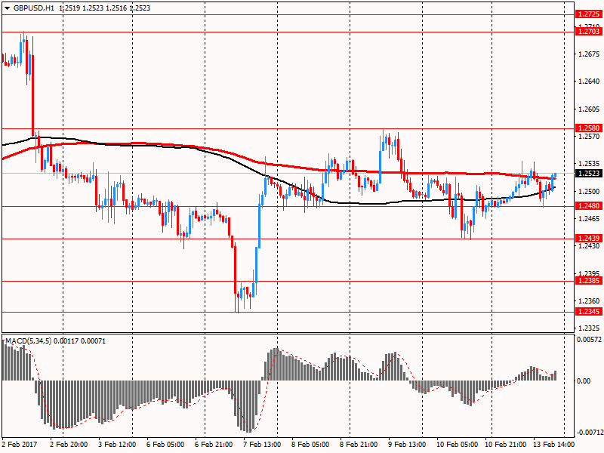Select the 1.2385 red price label

587,281
